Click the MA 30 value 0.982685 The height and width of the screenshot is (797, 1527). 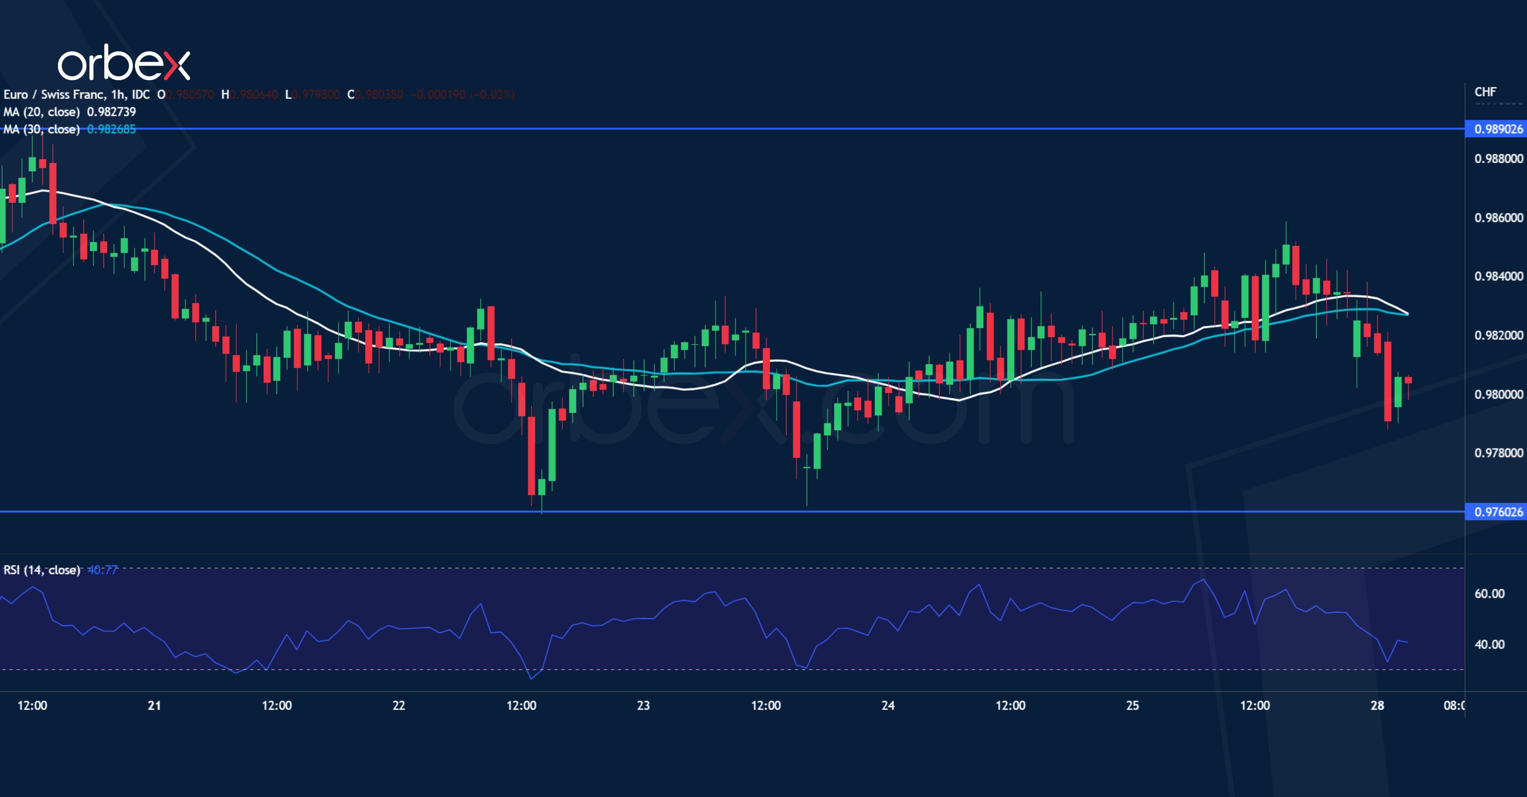pos(112,129)
